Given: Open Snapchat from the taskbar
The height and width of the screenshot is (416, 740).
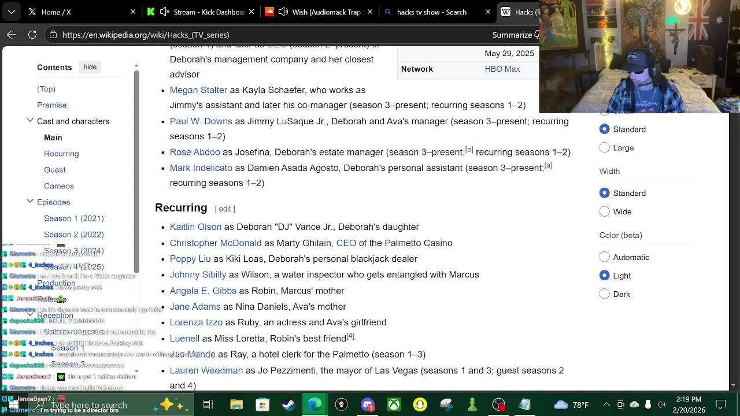Looking at the screenshot, I should pyautogui.click(x=420, y=404).
